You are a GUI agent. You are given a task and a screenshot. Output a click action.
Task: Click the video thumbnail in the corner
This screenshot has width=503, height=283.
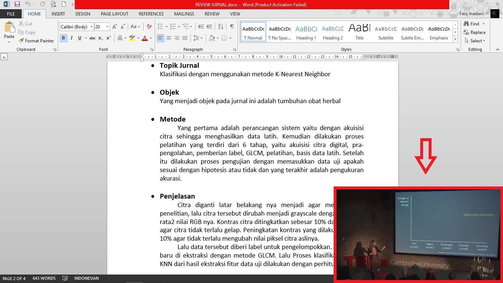click(x=418, y=234)
